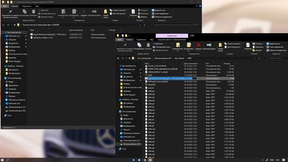Switch to Вид tab in back Explorer window
This screenshot has width=288, height=162.
pos(37,6)
